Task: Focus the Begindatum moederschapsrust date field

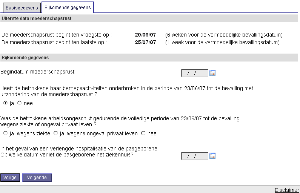Action: point(194,73)
